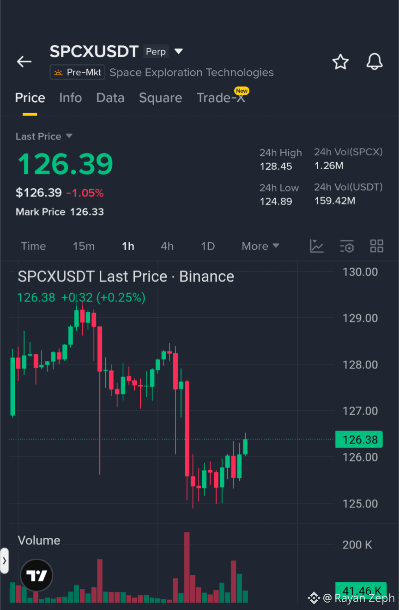Click the TradingView logo

37,575
